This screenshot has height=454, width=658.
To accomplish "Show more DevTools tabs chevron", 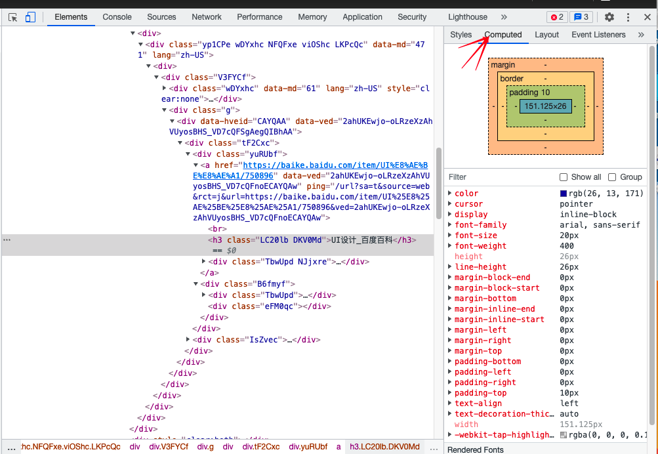I will 504,17.
